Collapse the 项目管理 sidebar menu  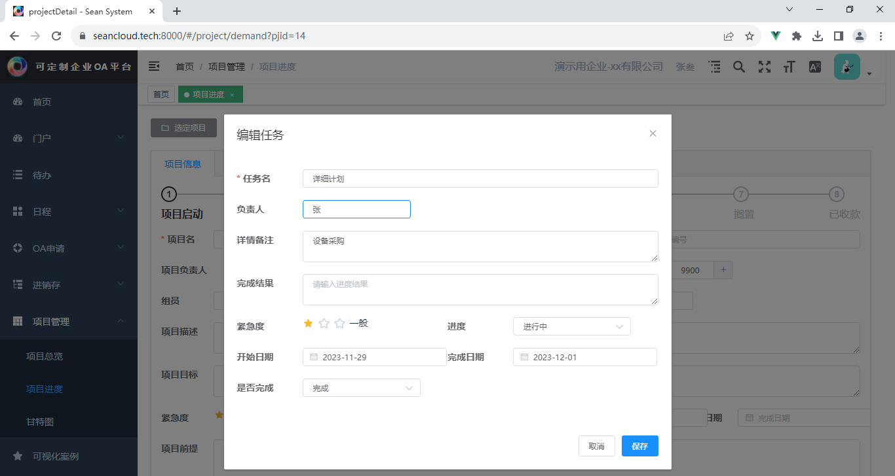69,321
